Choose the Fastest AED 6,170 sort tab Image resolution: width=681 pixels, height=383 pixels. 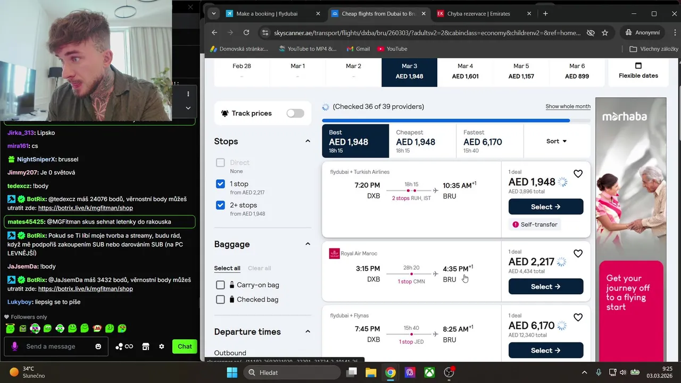(x=489, y=141)
